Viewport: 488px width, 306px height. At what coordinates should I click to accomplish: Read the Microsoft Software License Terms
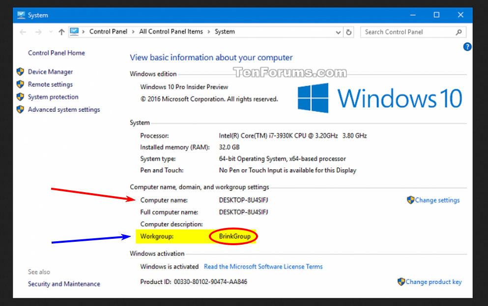pos(263,267)
